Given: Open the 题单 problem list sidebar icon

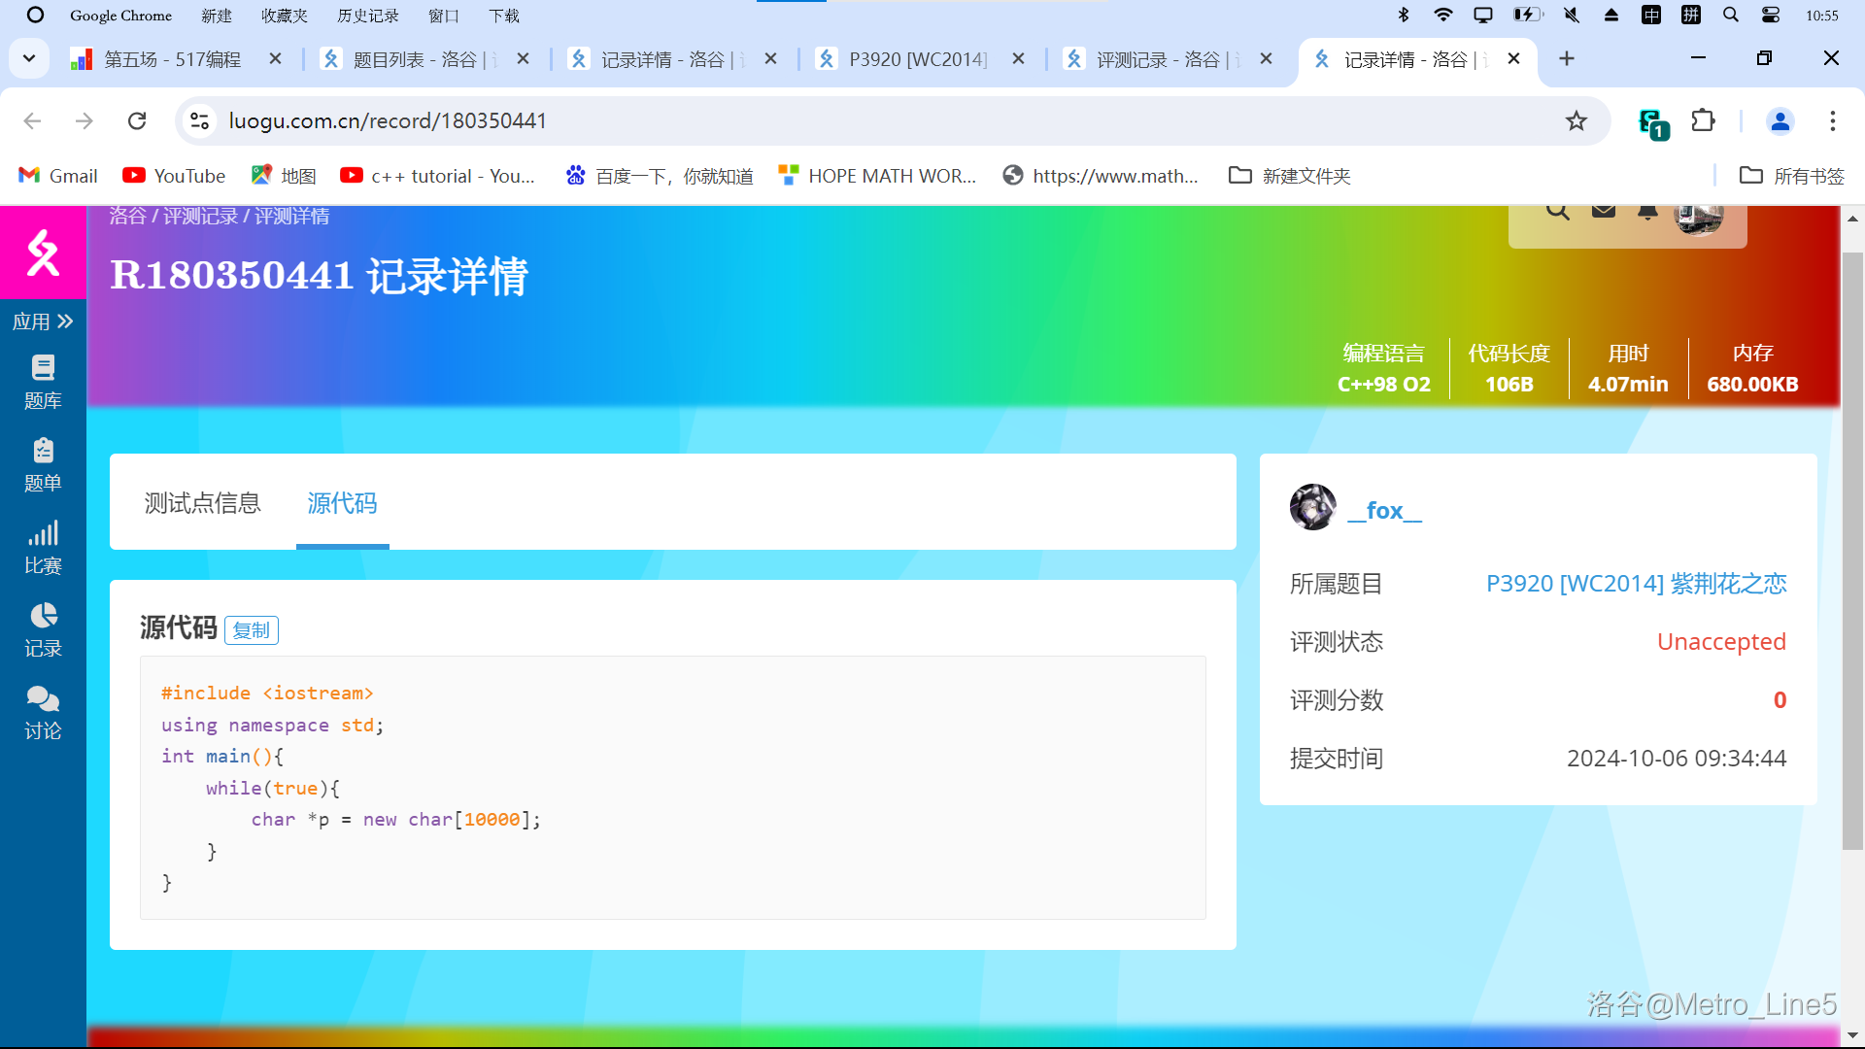Looking at the screenshot, I should click(x=43, y=463).
